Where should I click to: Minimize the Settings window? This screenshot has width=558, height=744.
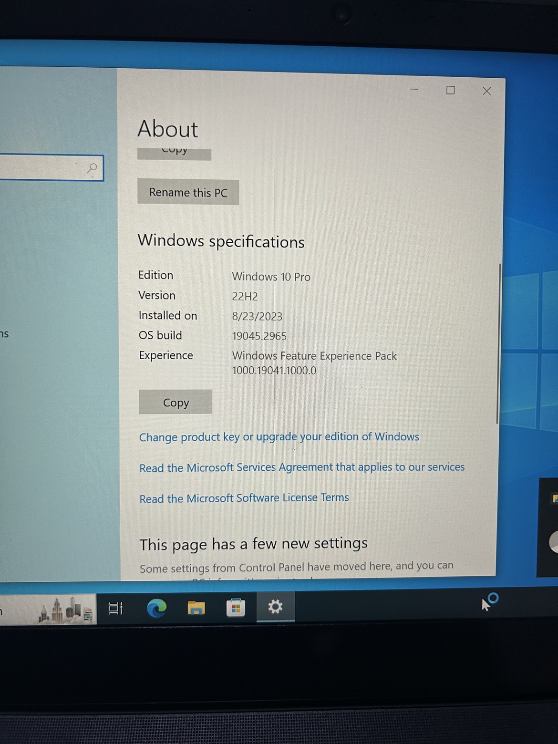(414, 89)
